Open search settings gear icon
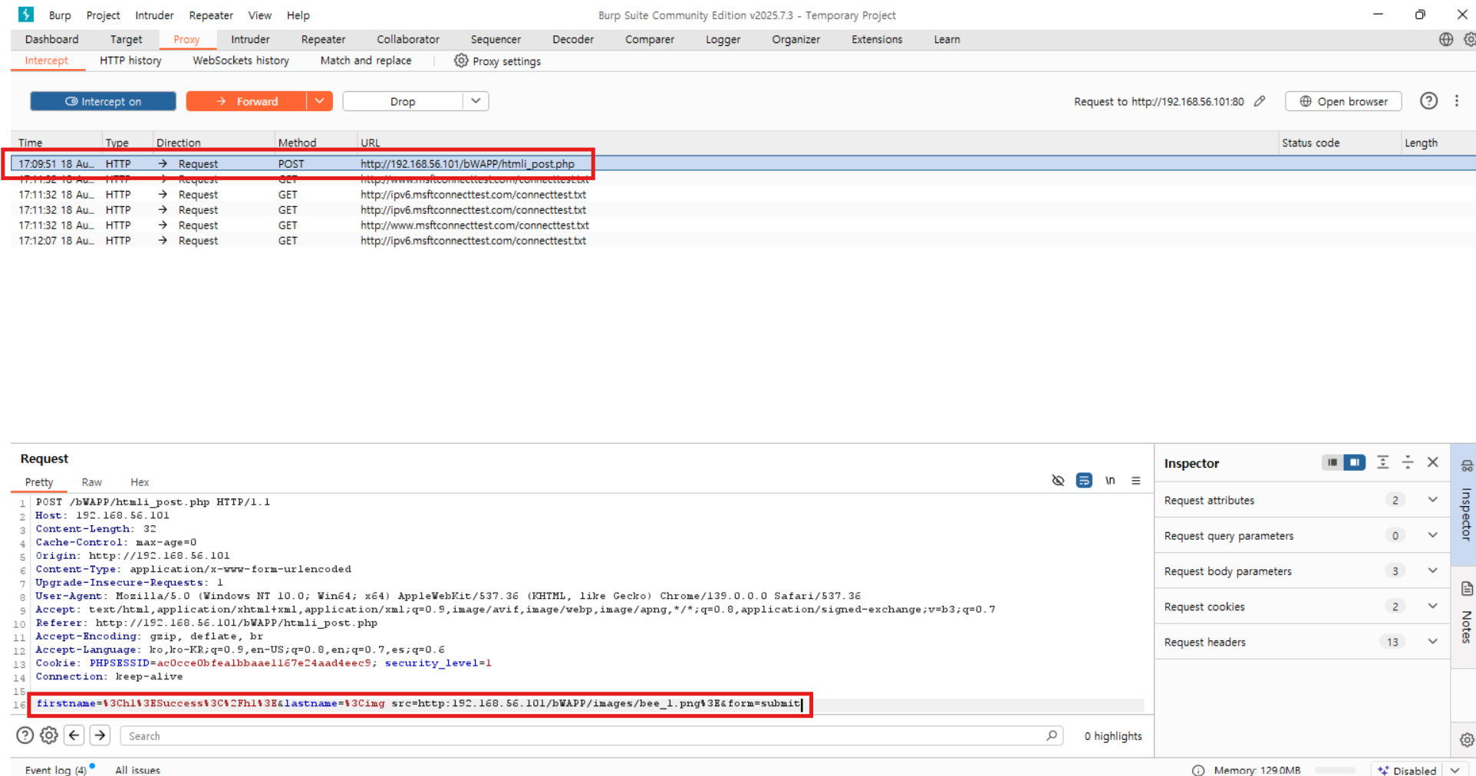The width and height of the screenshot is (1476, 776). [x=49, y=735]
